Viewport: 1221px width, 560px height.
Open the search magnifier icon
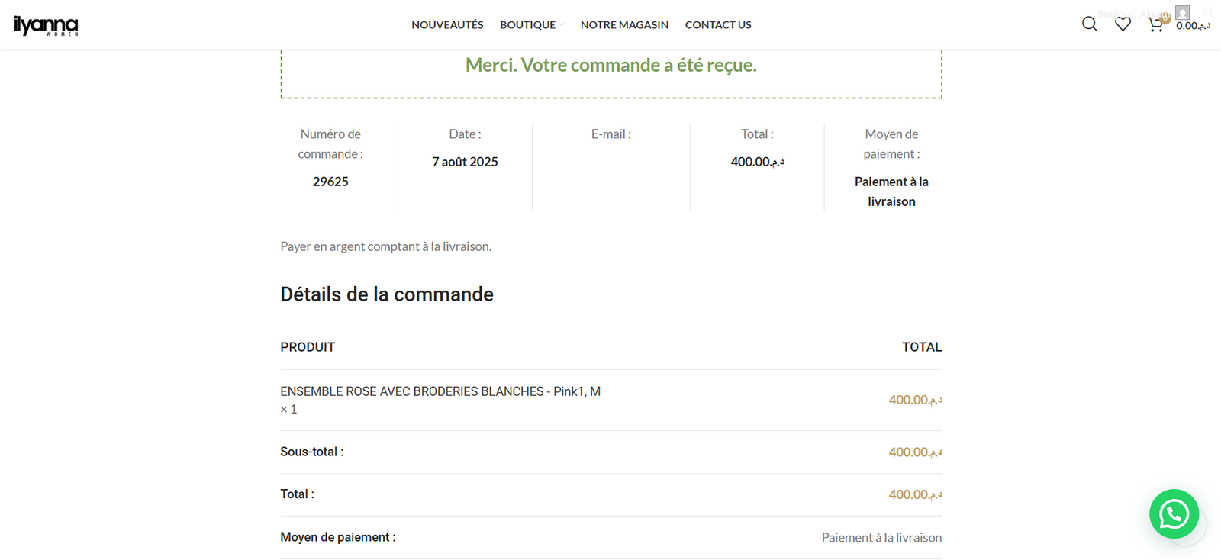pos(1090,24)
